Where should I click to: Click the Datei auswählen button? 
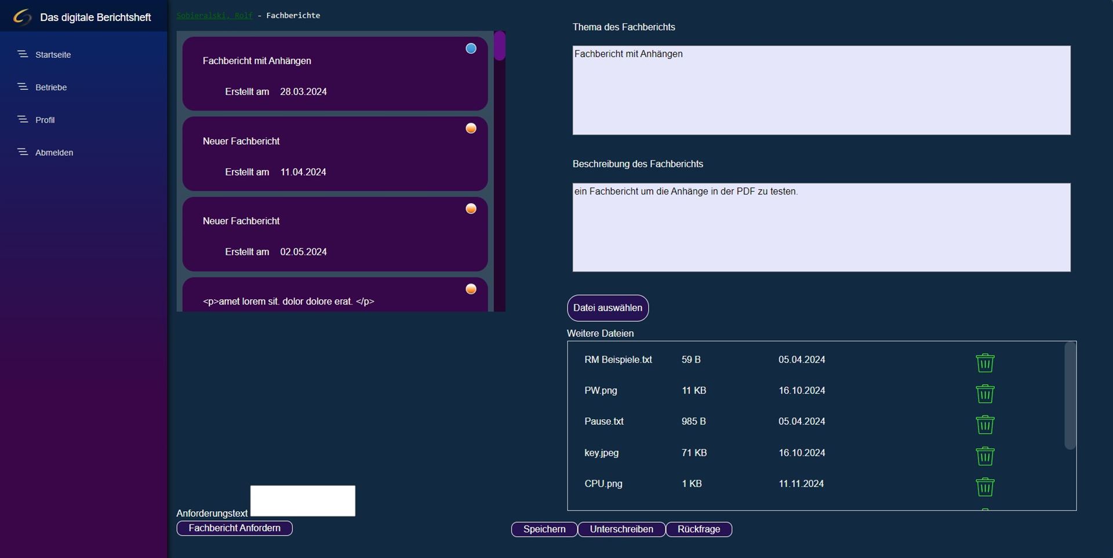click(x=608, y=308)
